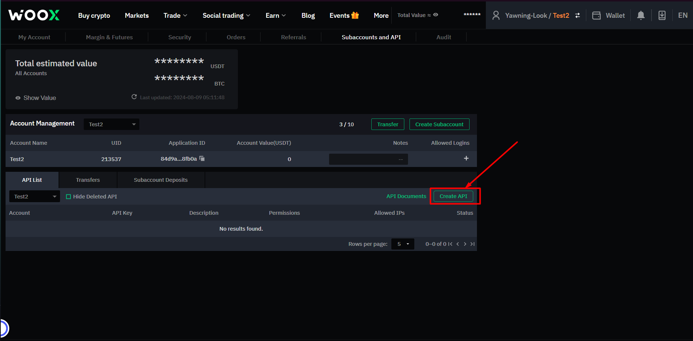Expand the Rows per page dropdown
The image size is (693, 341).
pos(403,244)
